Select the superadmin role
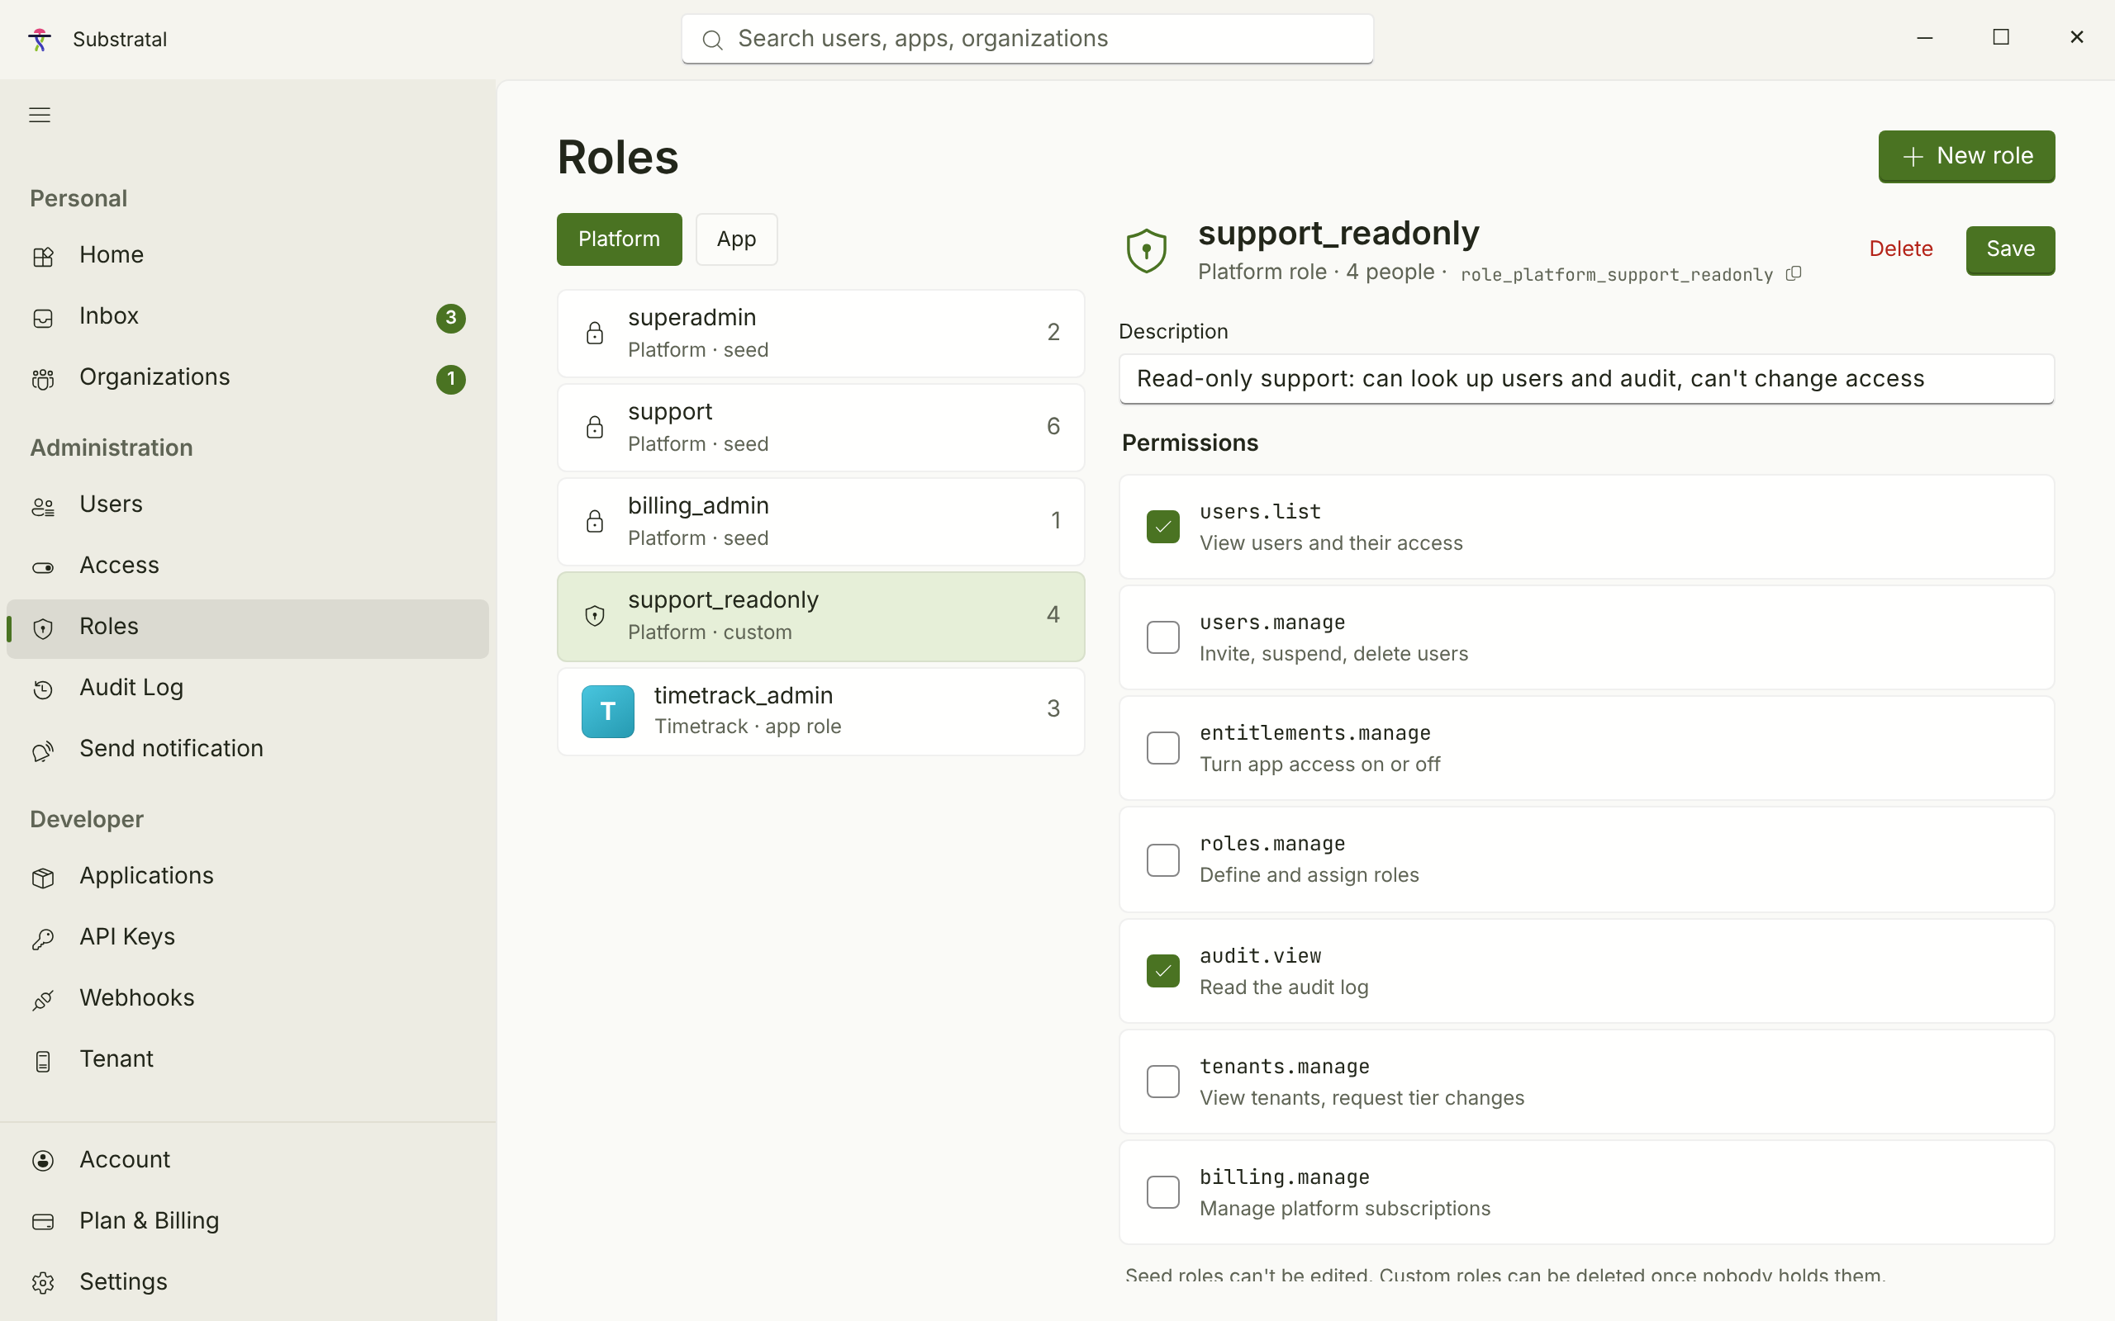 (x=820, y=334)
